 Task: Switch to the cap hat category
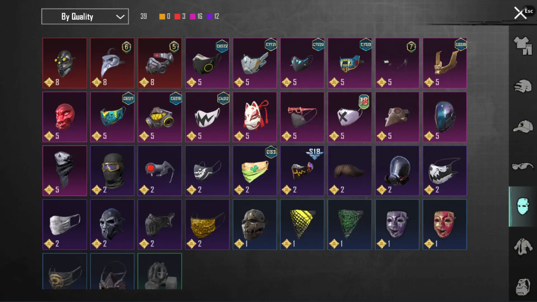523,126
